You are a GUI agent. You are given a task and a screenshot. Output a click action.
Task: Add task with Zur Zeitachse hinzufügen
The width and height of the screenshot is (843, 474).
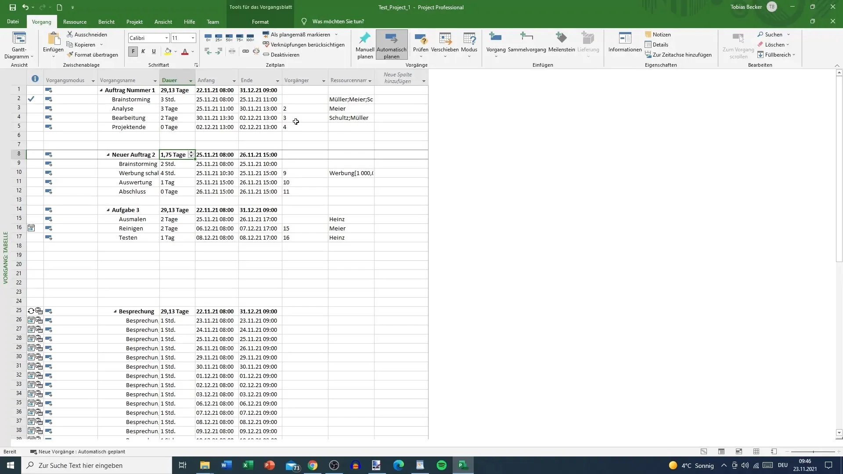(678, 54)
